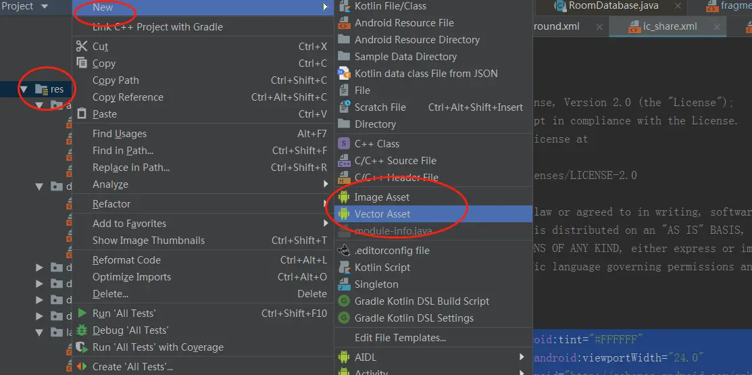Viewport: 752px width, 375px height.
Task: Click the Vector Asset Android icon
Action: [x=344, y=214]
